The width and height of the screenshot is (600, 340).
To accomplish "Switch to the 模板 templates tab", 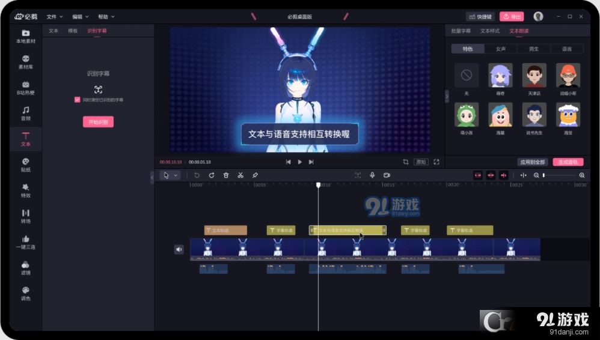I will coord(73,31).
